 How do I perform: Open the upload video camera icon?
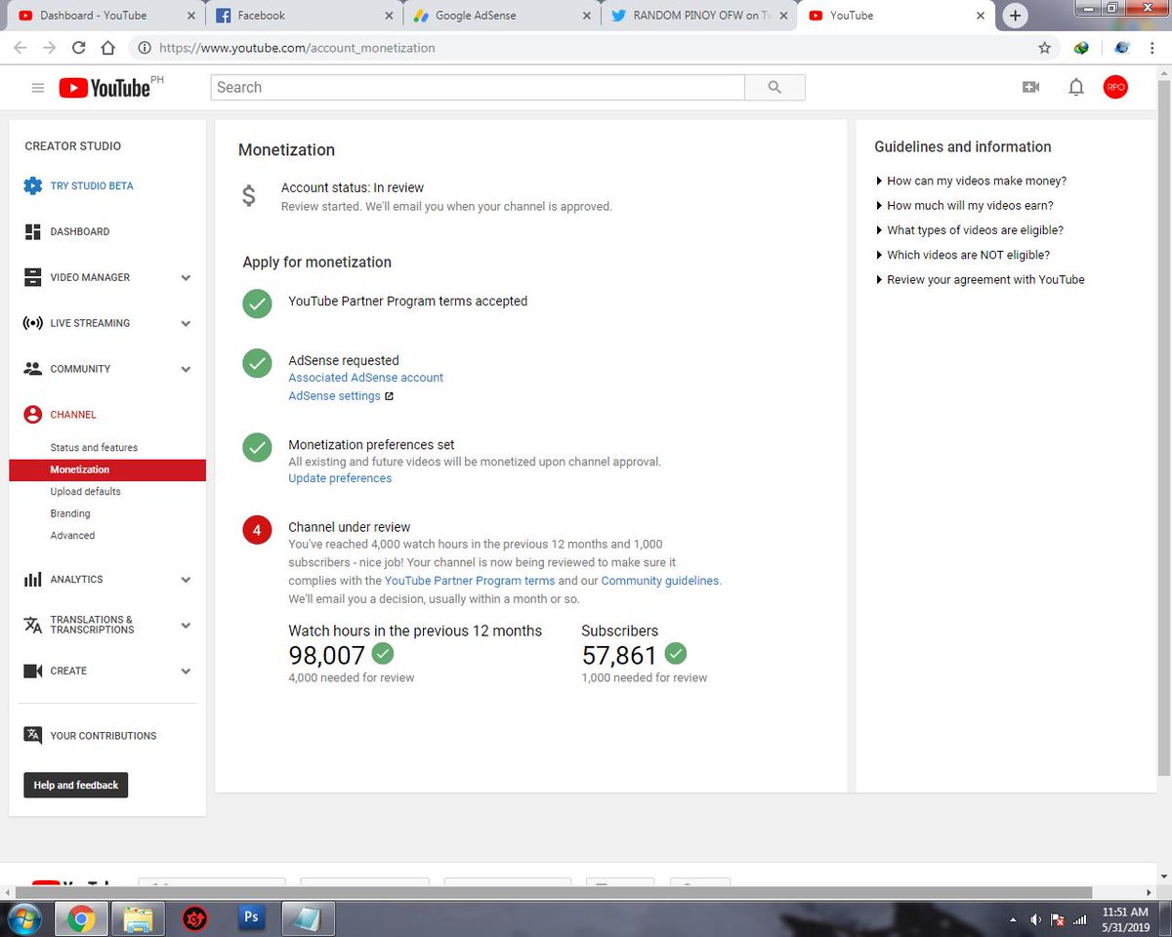[x=1030, y=87]
